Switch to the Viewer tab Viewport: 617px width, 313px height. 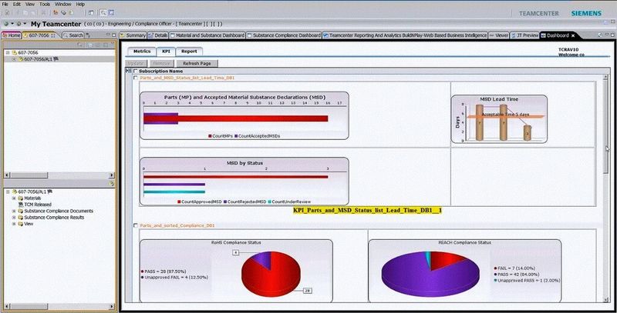tap(498, 35)
